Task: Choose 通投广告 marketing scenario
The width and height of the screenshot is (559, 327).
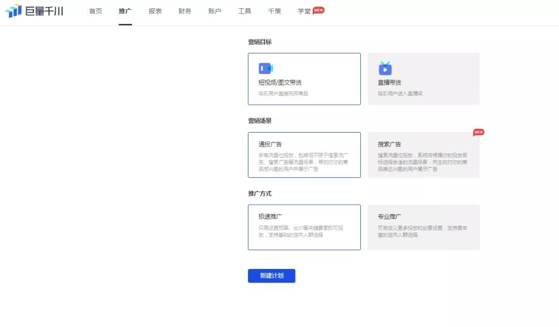Action: pos(304,155)
